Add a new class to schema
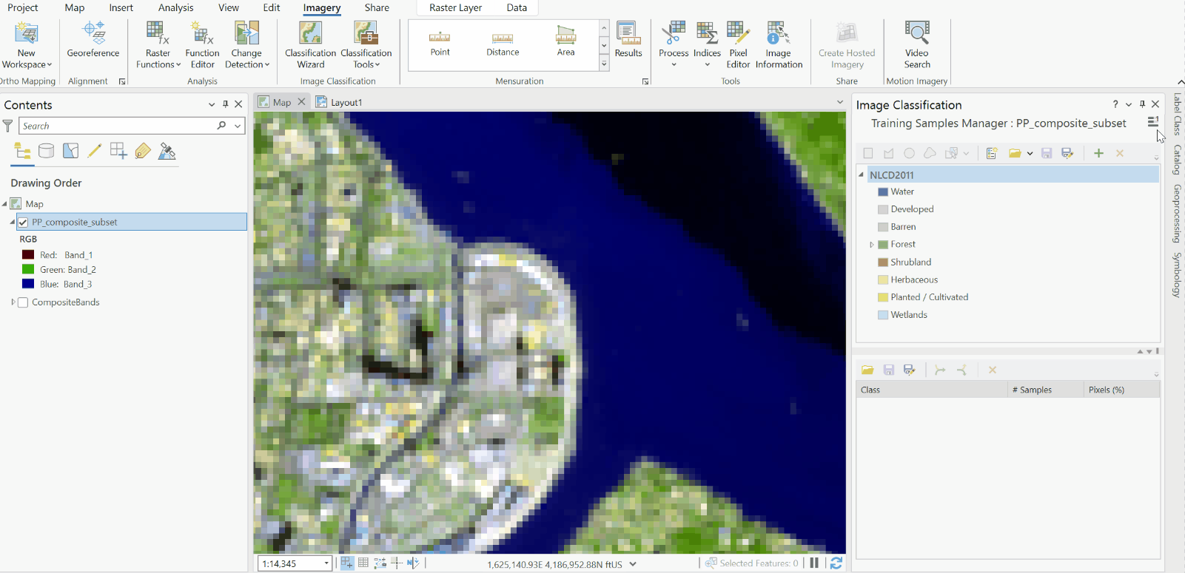Viewport: 1185px width, 573px height. pyautogui.click(x=1098, y=153)
